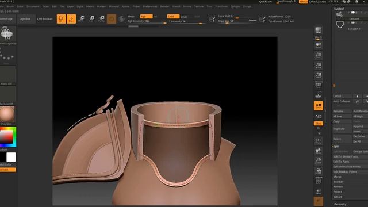
Task: Click the Rotate view icon in right shelf
Action: tap(318, 171)
